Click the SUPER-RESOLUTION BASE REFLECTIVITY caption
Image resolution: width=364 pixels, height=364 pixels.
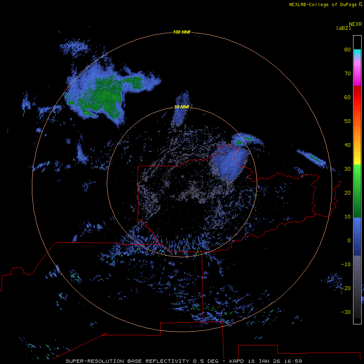point(184,361)
